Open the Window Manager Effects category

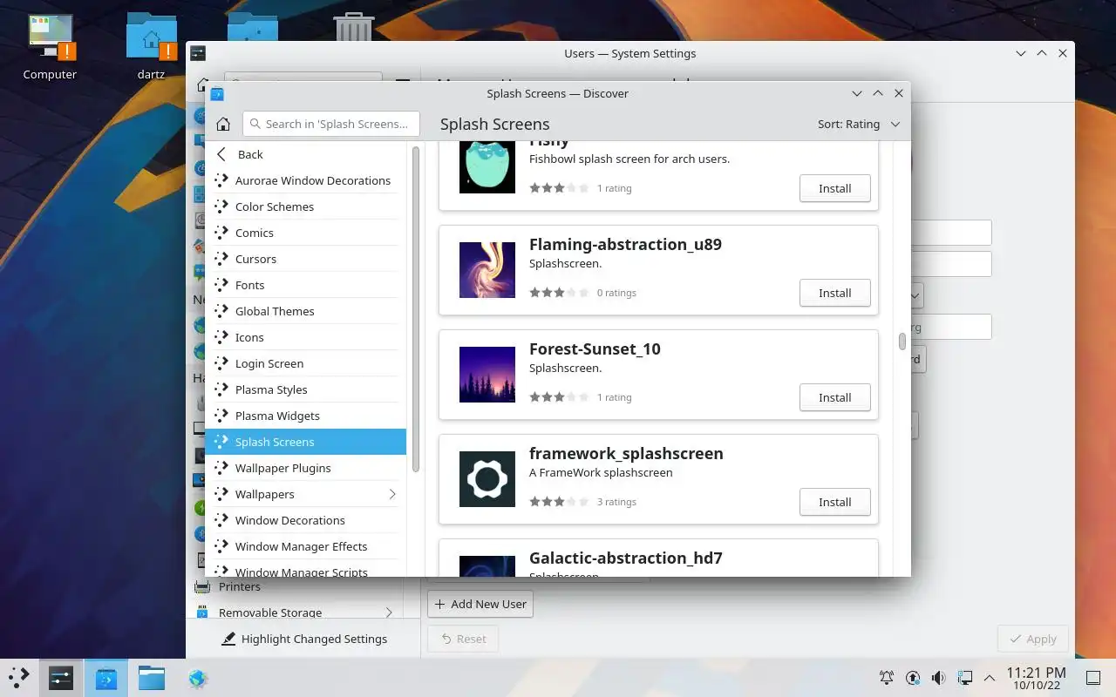coord(306,546)
